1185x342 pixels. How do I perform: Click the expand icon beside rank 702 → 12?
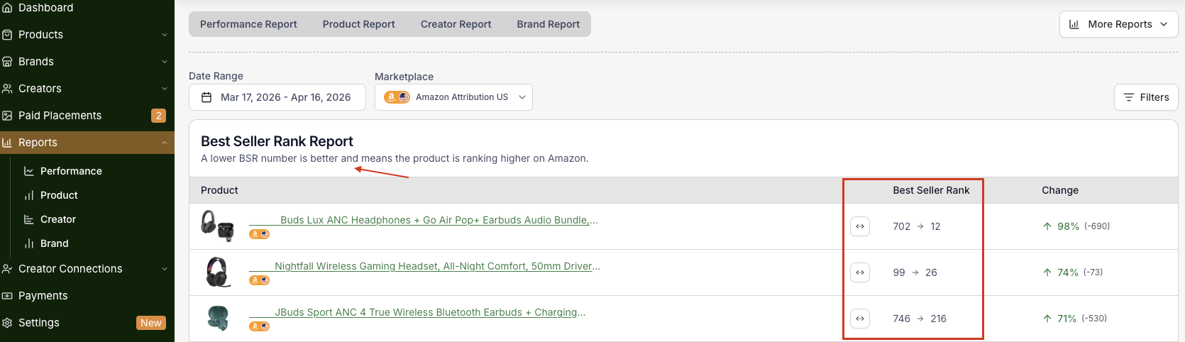pyautogui.click(x=860, y=226)
